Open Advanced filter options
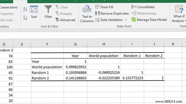The height and width of the screenshot is (104, 186). point(65,20)
